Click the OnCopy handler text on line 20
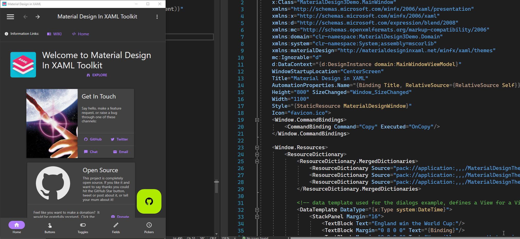The width and height of the screenshot is (520, 239). pyautogui.click(x=421, y=127)
